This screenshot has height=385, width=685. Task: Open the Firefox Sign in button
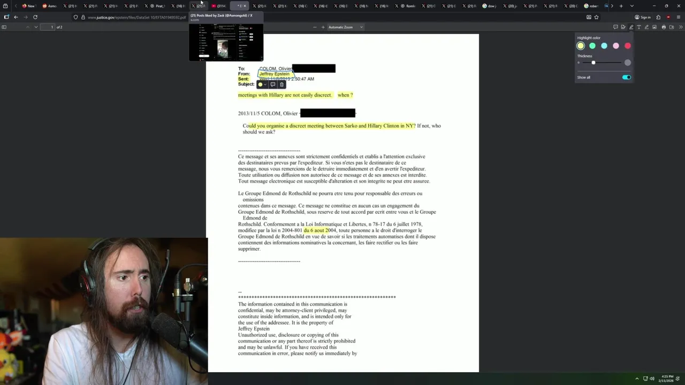click(x=643, y=17)
